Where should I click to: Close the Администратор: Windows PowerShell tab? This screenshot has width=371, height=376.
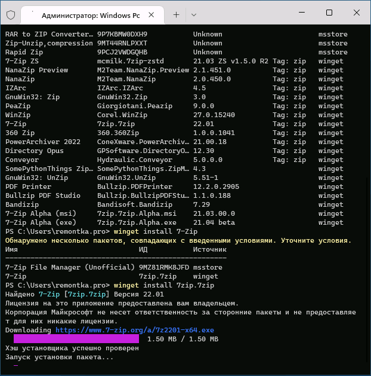[151, 15]
